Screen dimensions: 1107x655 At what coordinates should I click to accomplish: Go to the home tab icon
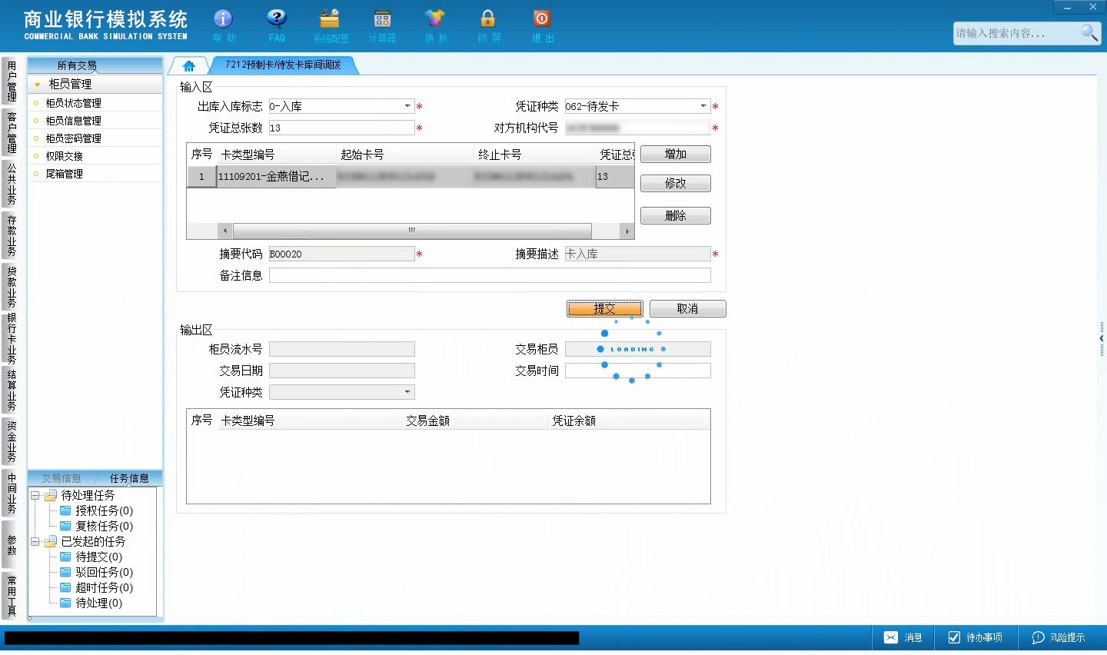click(189, 65)
